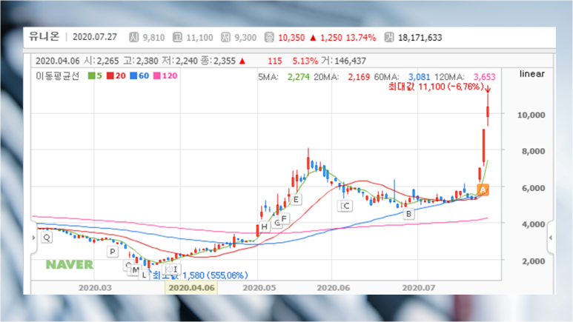Click the red down arrow at 최대값
The width and height of the screenshot is (573, 322).
488,88
